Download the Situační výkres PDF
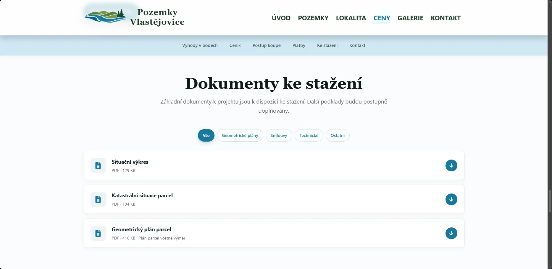 point(451,165)
